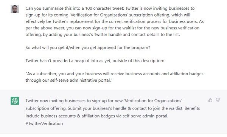Click the line starting "per the above tweet"
This screenshot has width=227, height=137.
pos(112,28)
